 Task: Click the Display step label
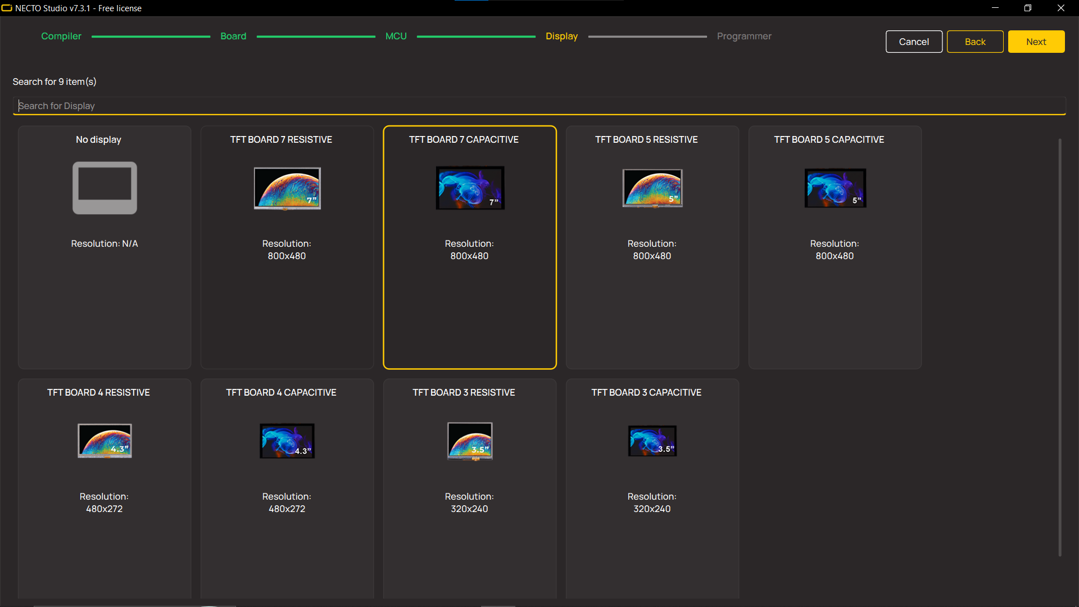tap(561, 36)
